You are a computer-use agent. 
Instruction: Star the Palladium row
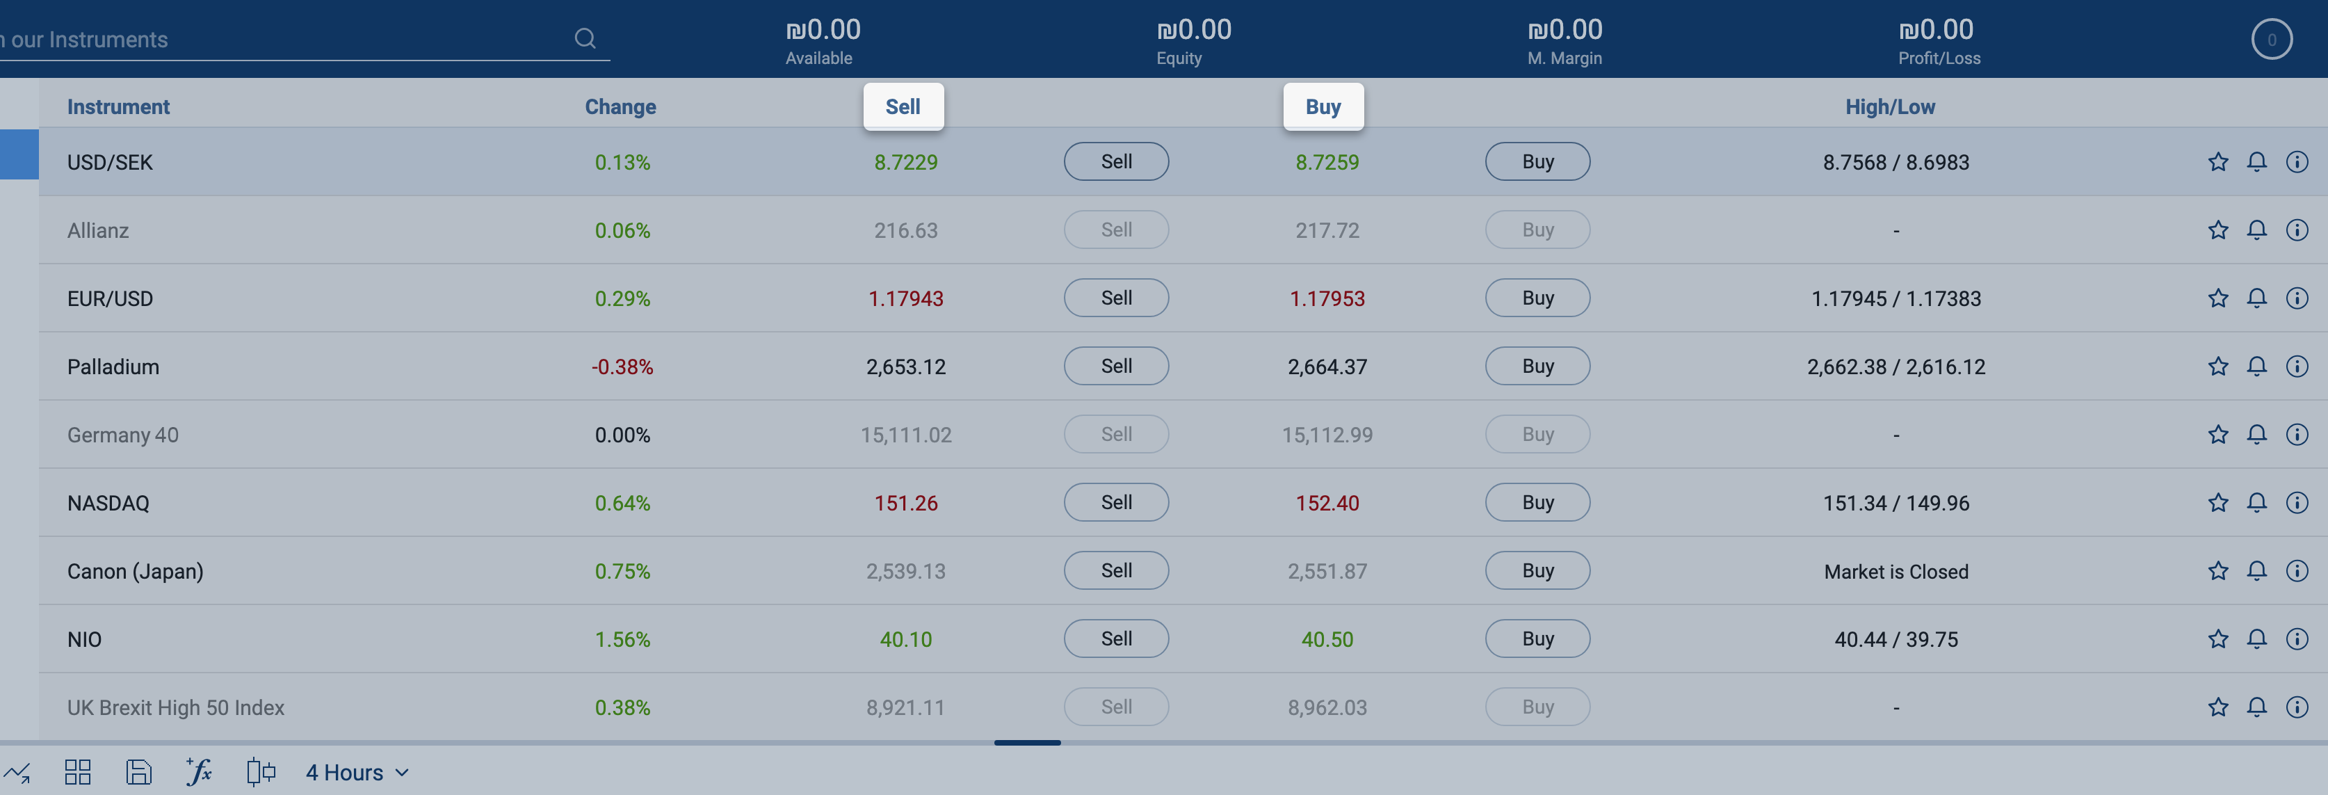2217,367
